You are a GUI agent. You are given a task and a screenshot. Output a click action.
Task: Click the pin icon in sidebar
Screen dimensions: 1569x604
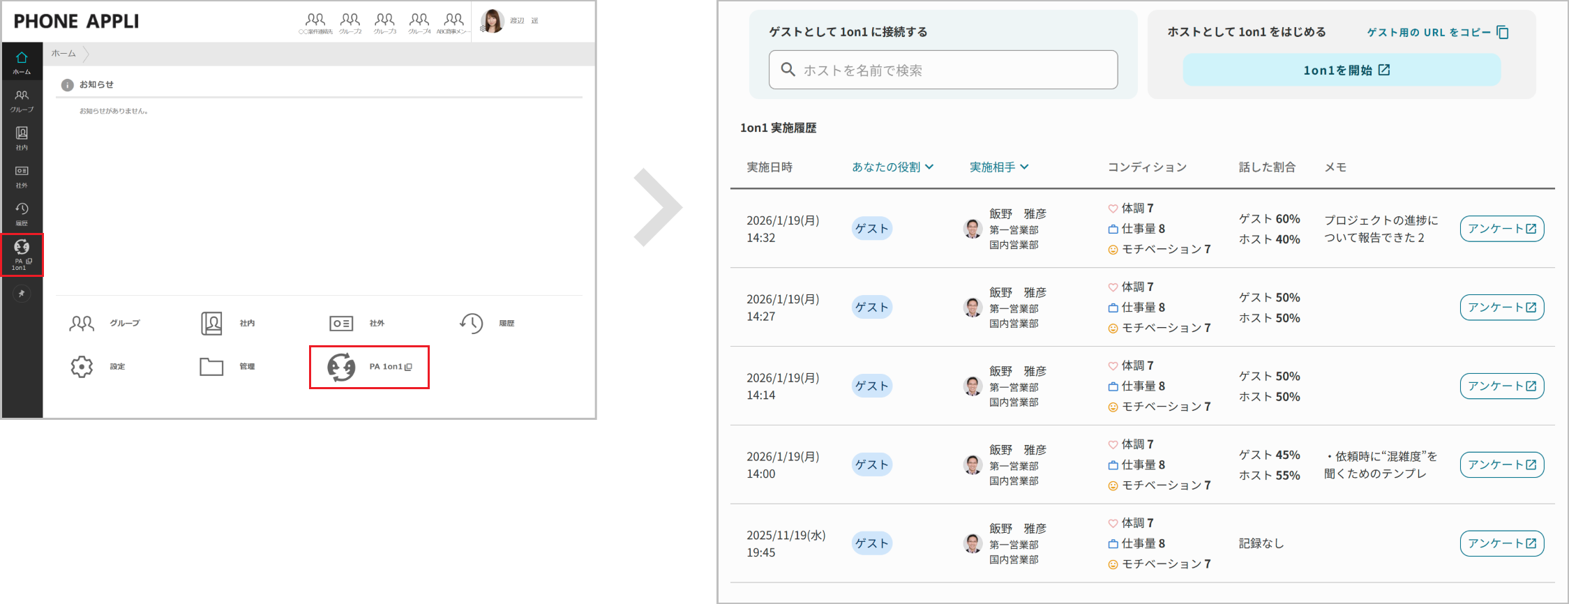point(22,294)
